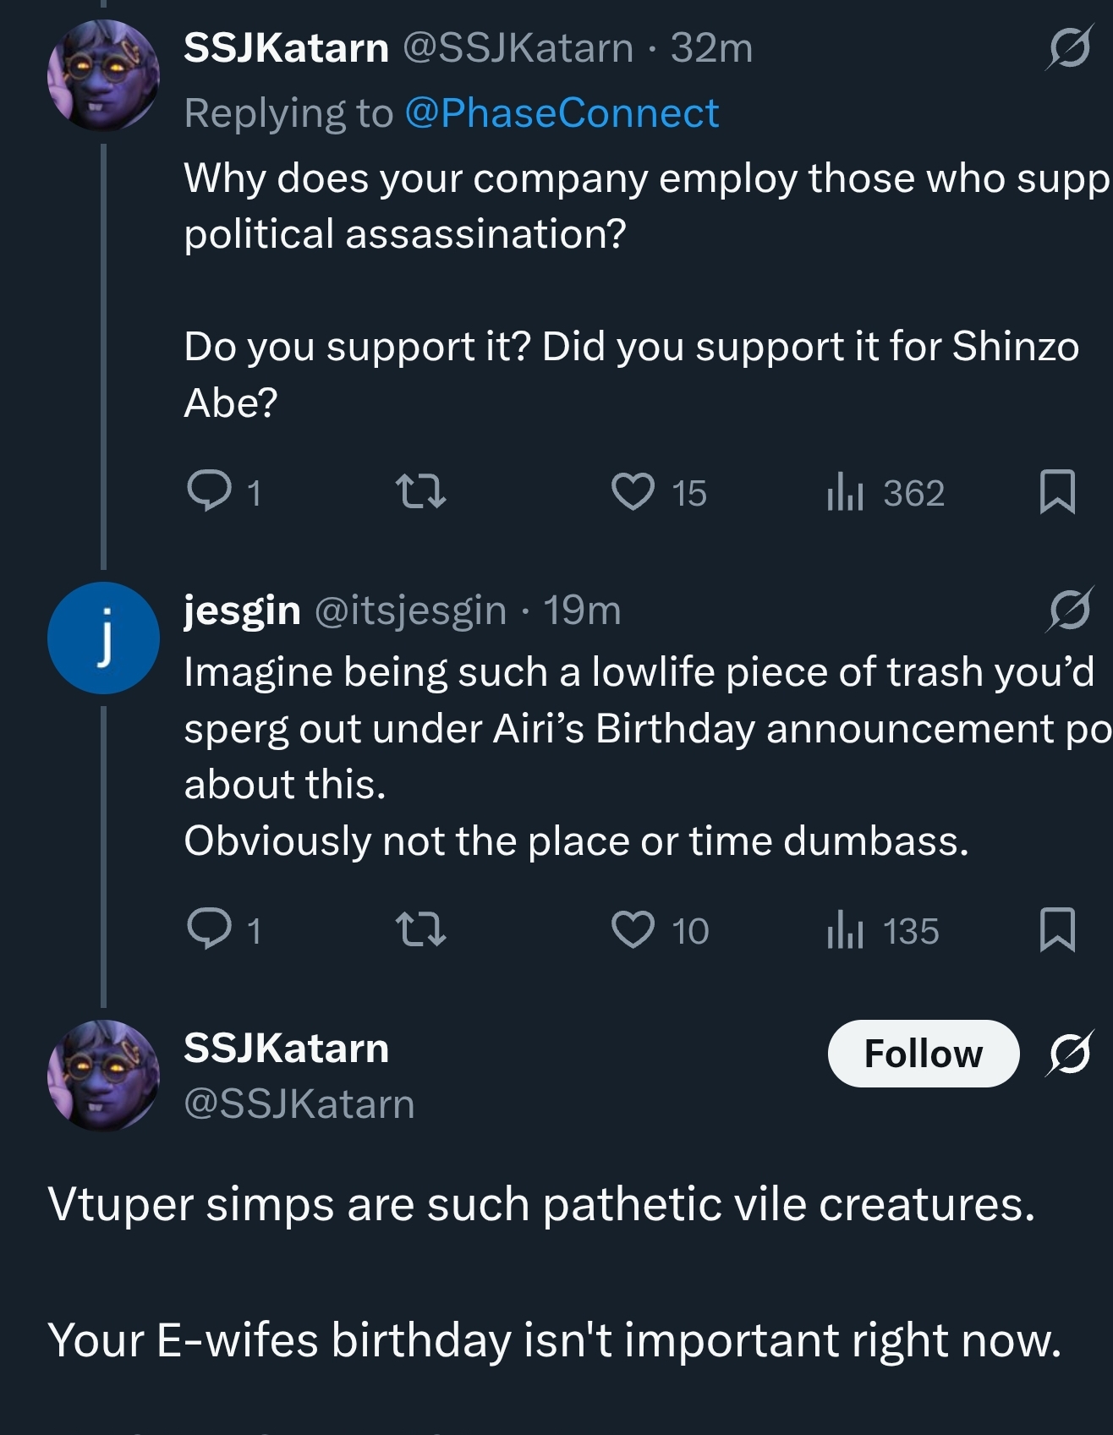Open SSJKatarn's avatar on top tweet

tap(103, 76)
